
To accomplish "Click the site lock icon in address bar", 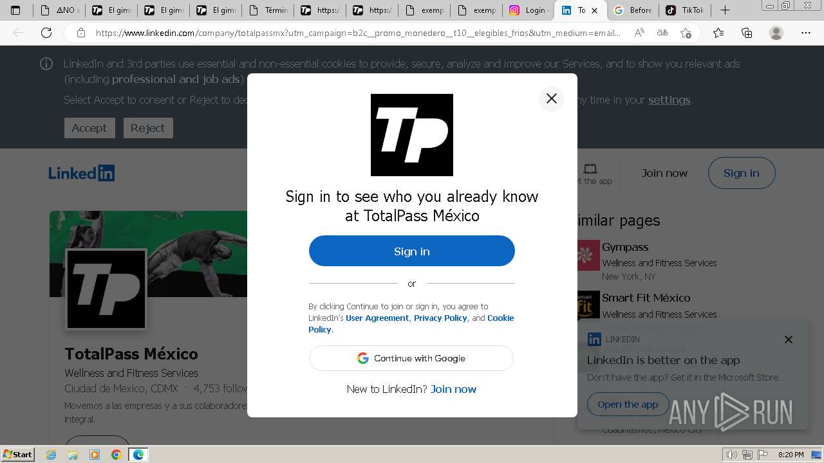I will pos(81,33).
